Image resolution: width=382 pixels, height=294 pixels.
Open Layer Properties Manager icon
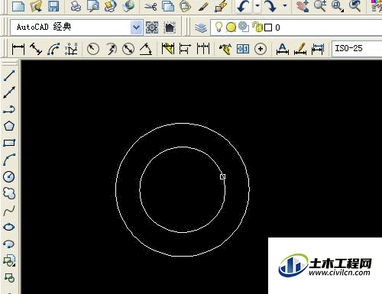point(201,27)
